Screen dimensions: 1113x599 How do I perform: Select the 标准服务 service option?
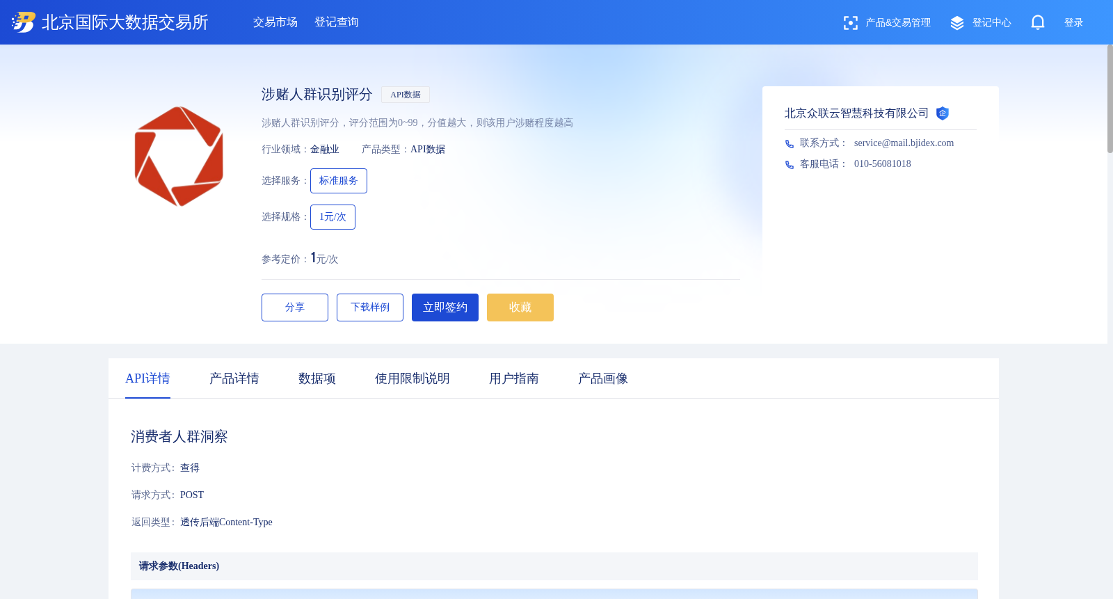339,181
